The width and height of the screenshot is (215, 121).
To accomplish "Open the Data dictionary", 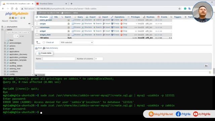I will point(50,48).
